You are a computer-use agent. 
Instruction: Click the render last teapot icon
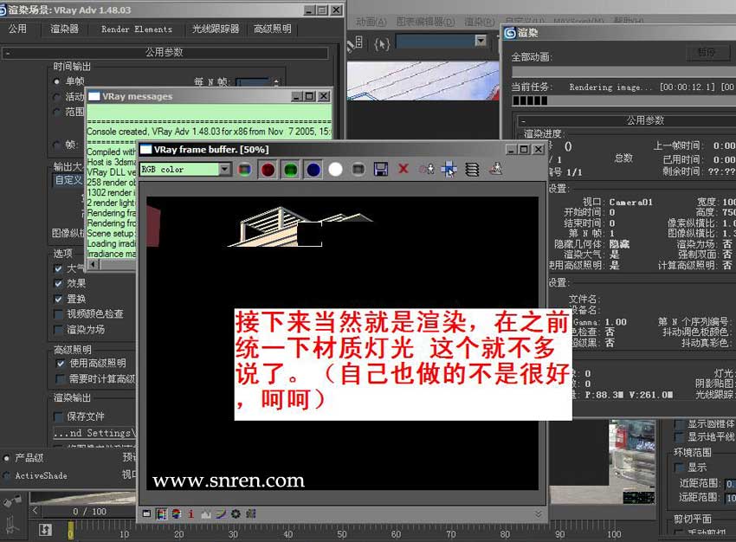pos(495,169)
